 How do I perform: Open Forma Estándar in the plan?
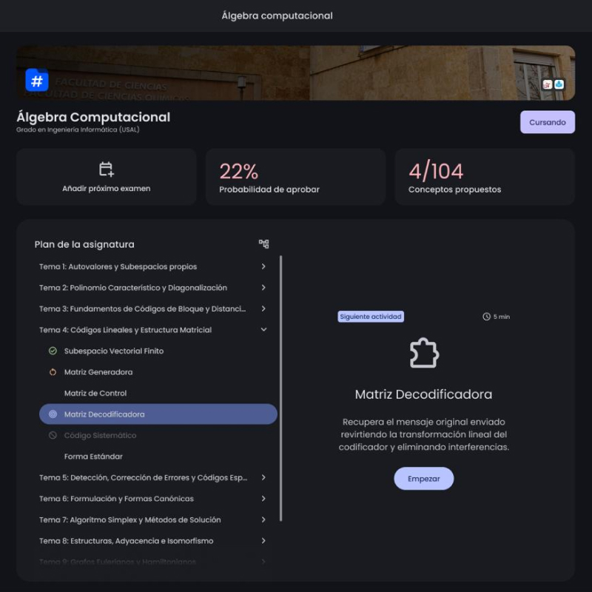pos(158,457)
